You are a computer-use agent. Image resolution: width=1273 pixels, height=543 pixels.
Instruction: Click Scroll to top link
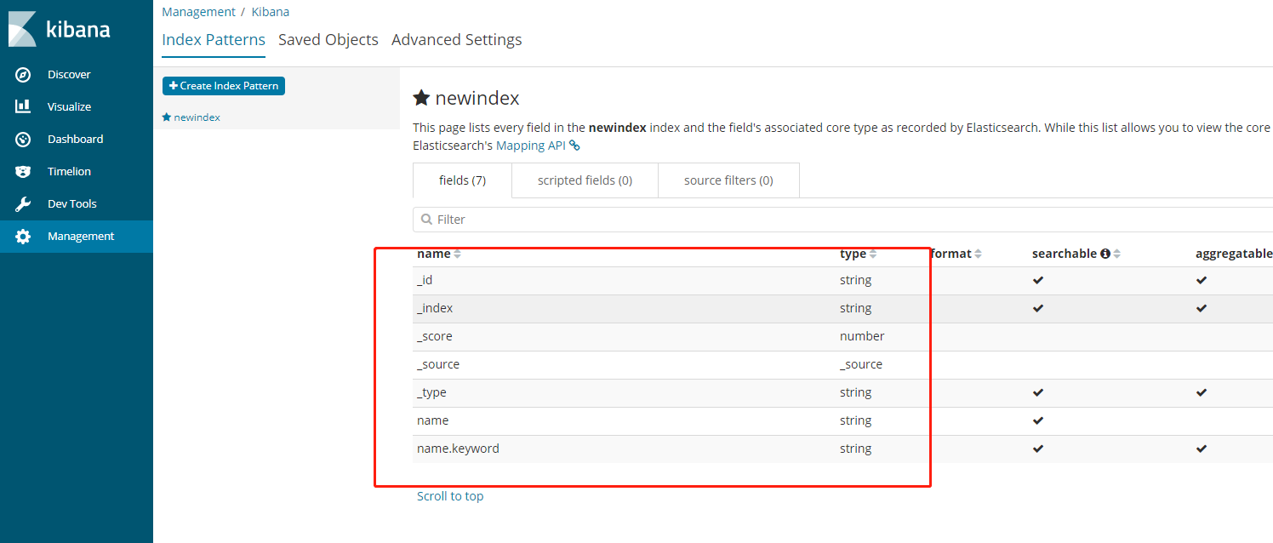[450, 496]
